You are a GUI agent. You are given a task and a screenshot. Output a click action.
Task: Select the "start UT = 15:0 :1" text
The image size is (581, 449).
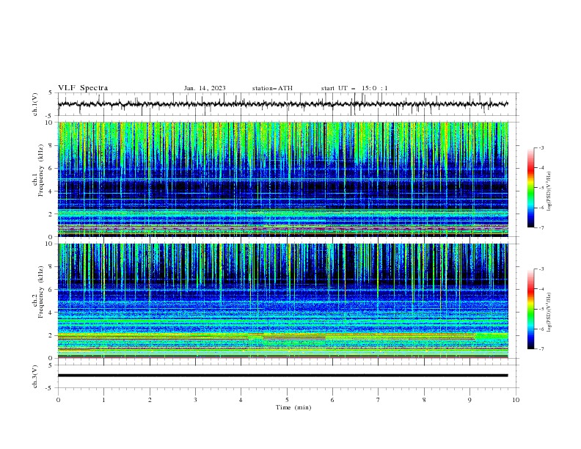pos(354,88)
